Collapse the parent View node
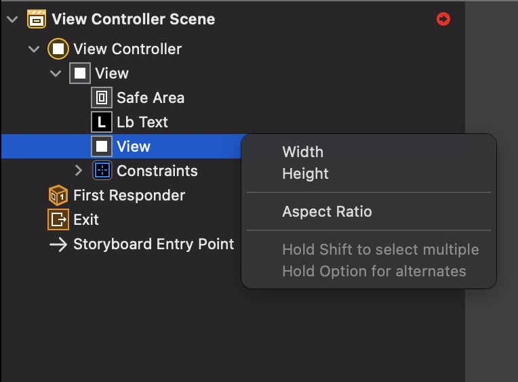 [56, 73]
